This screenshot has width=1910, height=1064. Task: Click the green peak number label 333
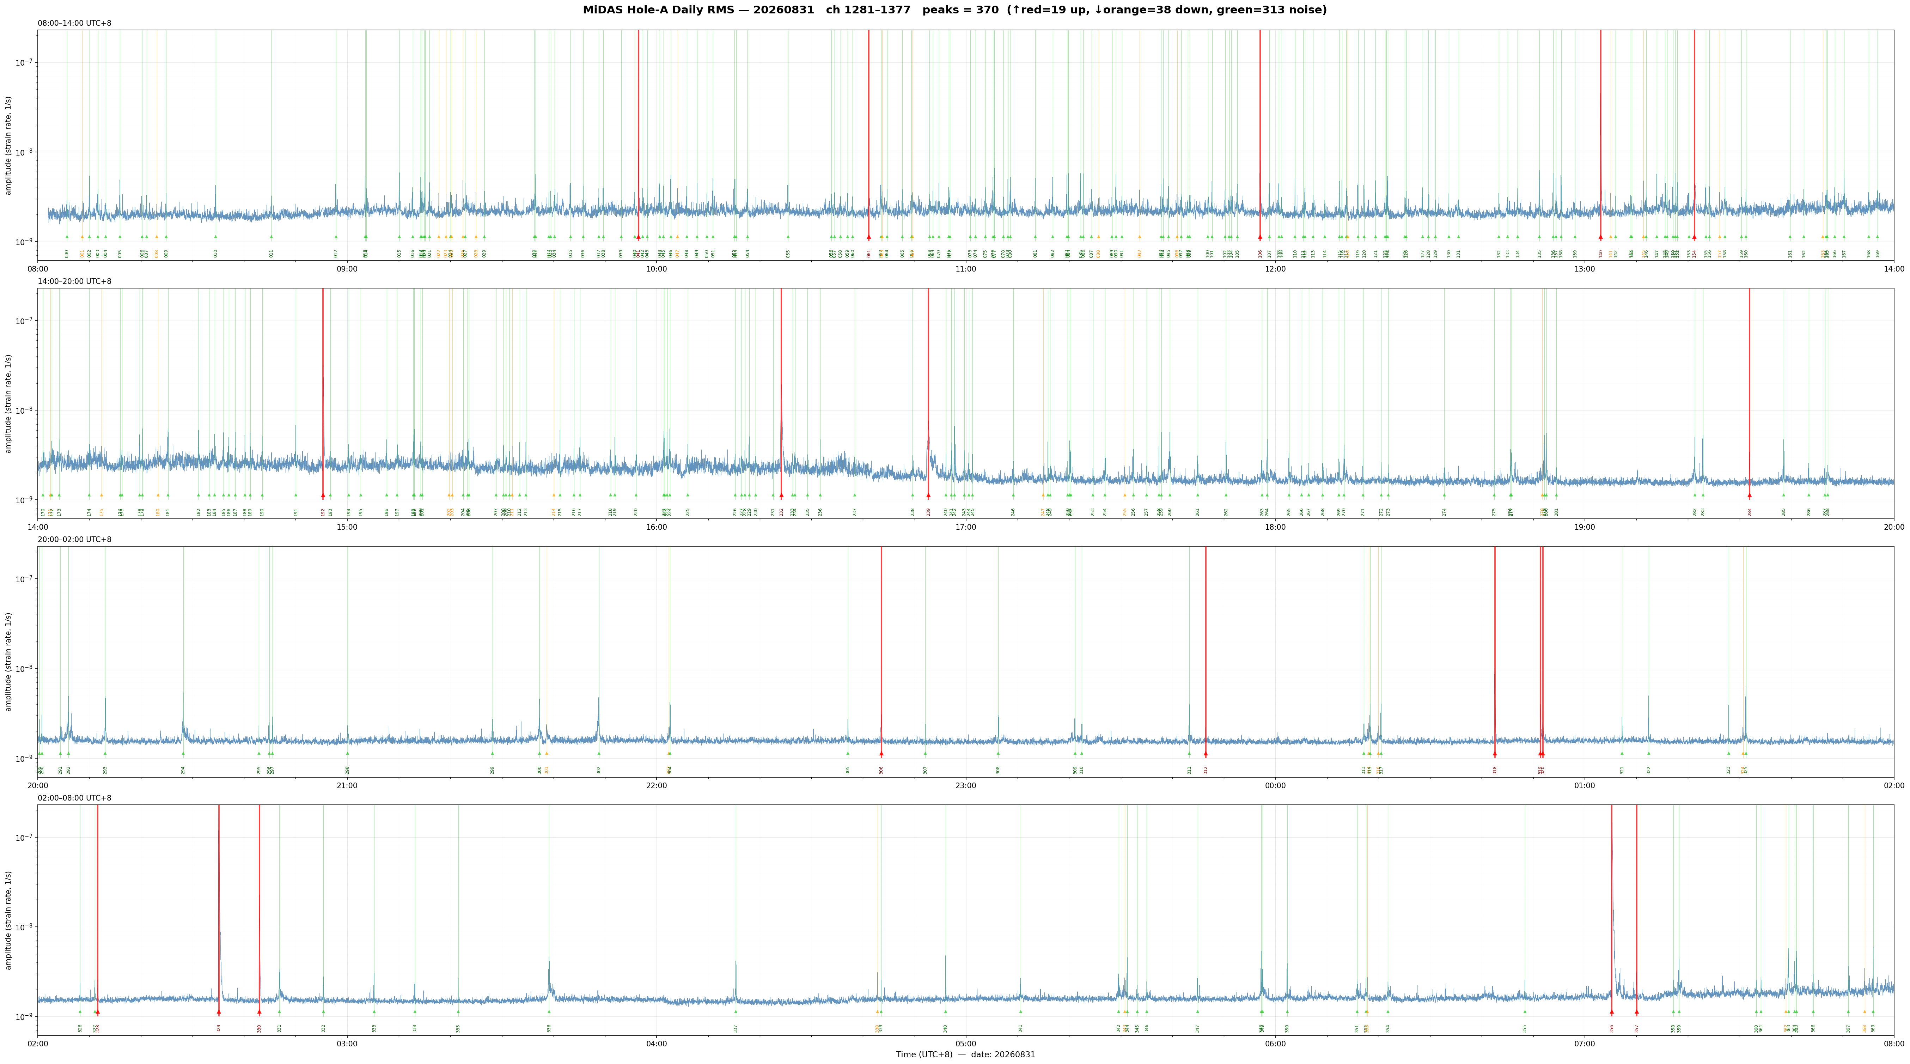click(374, 1028)
